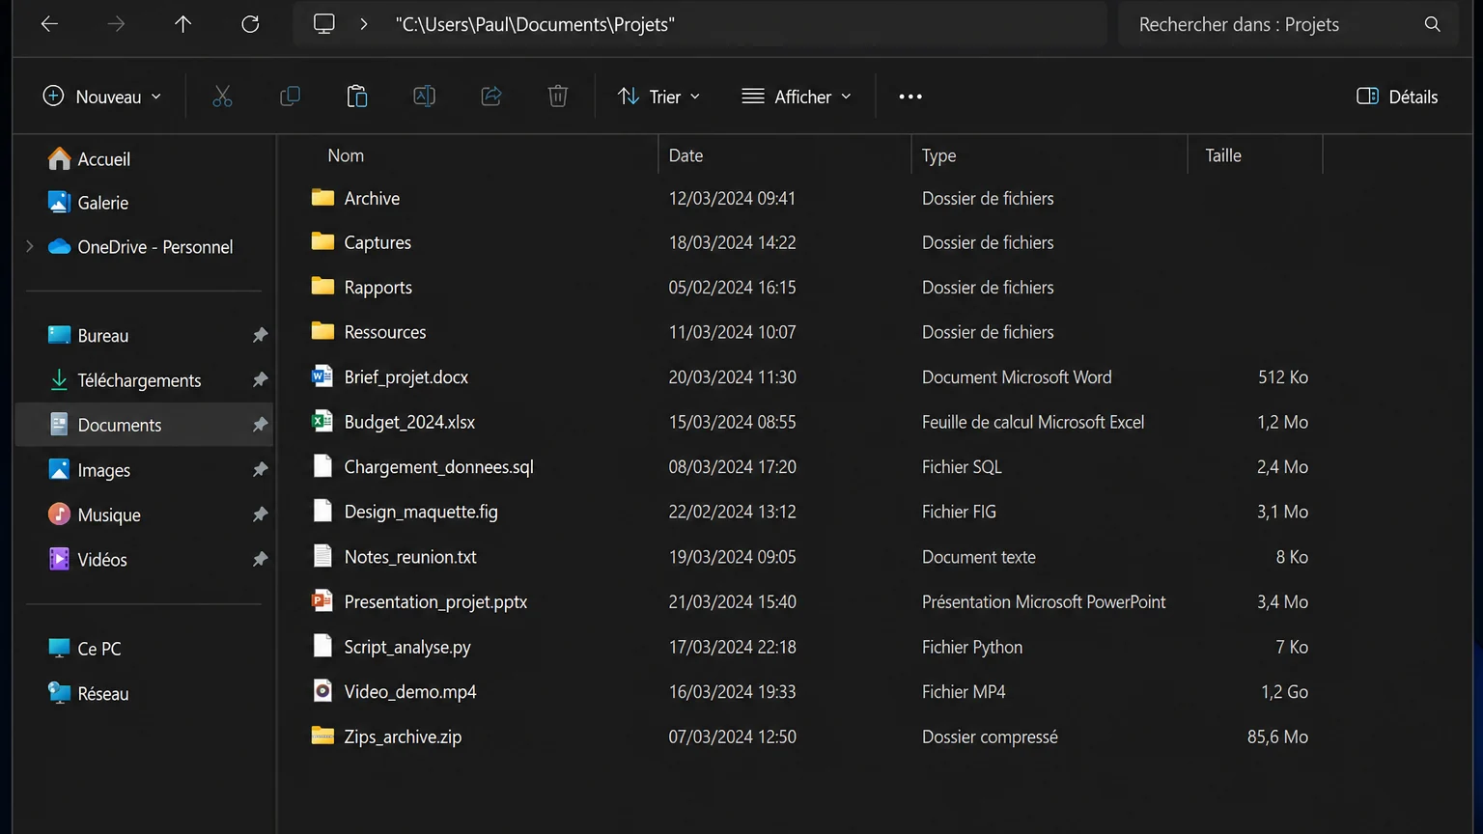Open the three-dots more options menu
1483x834 pixels.
coord(910,97)
